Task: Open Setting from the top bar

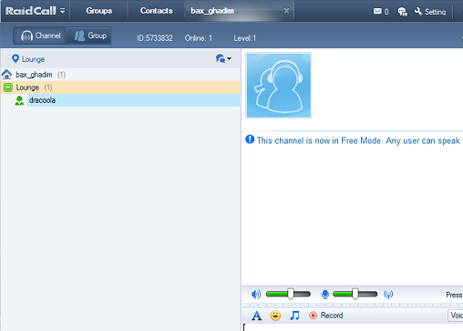Action: [430, 12]
